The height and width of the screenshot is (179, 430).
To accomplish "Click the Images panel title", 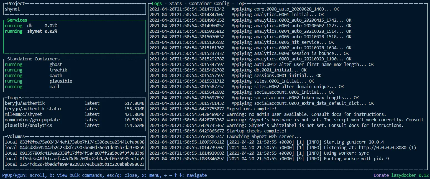I will click(15, 98).
